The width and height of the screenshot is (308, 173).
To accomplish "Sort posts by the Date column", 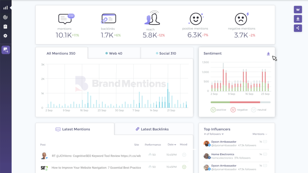I will click(x=172, y=145).
